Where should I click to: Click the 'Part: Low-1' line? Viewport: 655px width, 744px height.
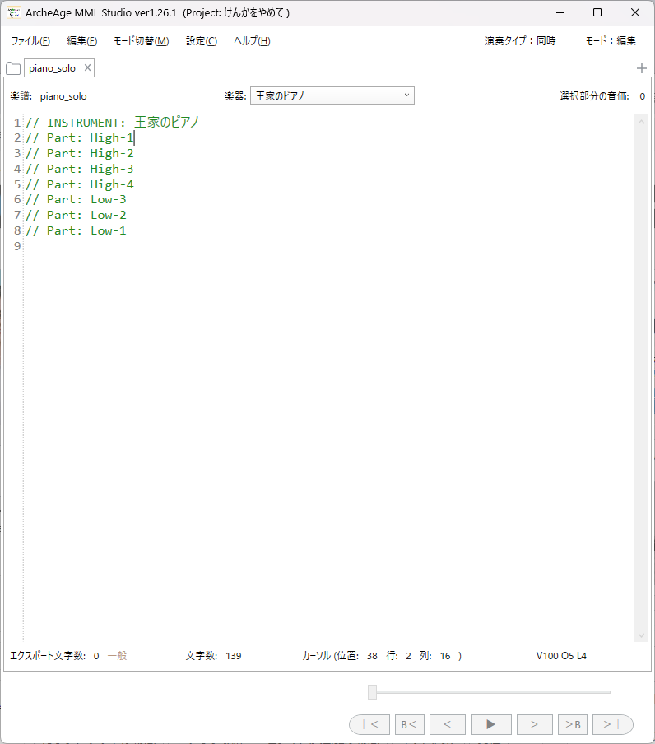(76, 230)
